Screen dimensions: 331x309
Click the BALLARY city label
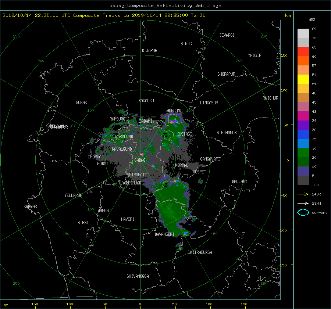239,182
